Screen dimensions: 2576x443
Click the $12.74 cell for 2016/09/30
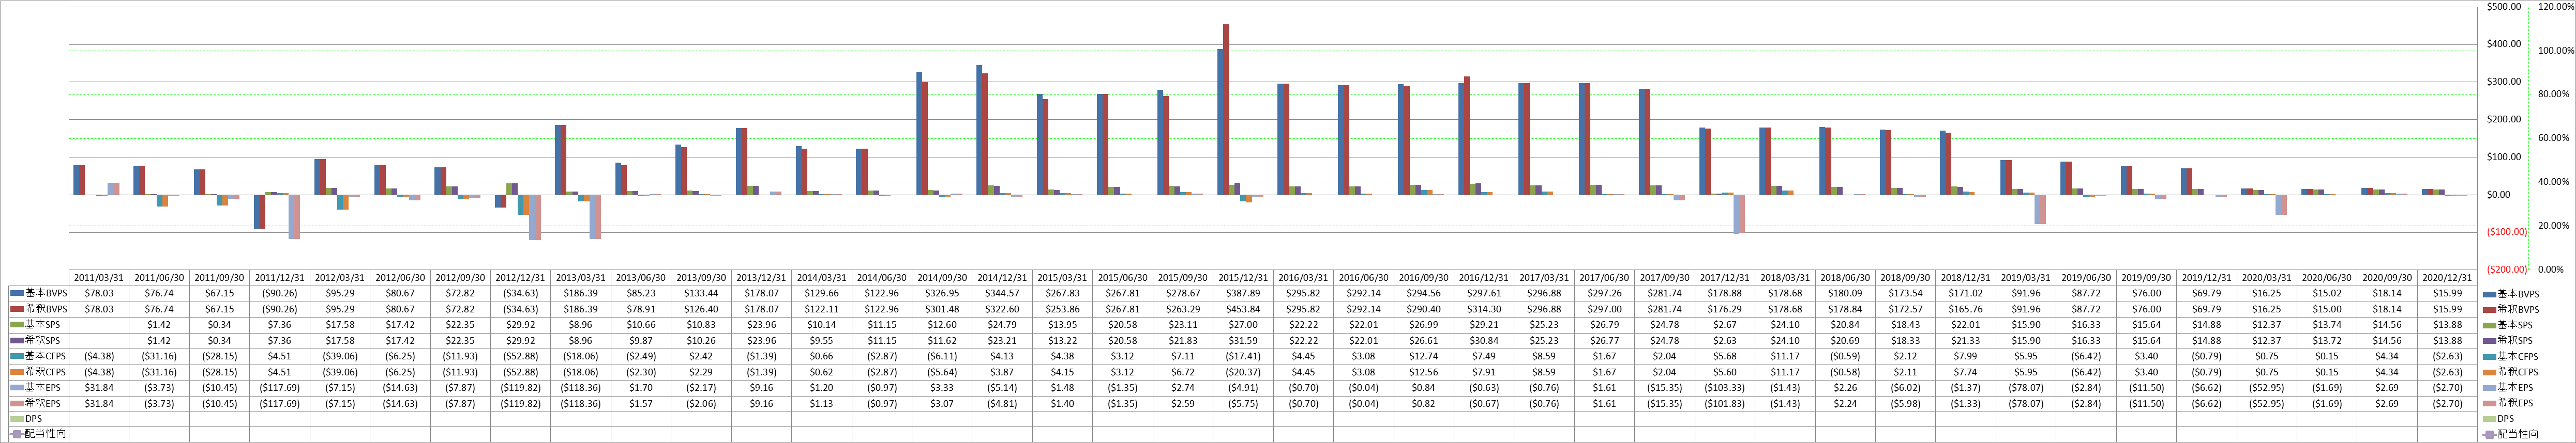[1424, 356]
